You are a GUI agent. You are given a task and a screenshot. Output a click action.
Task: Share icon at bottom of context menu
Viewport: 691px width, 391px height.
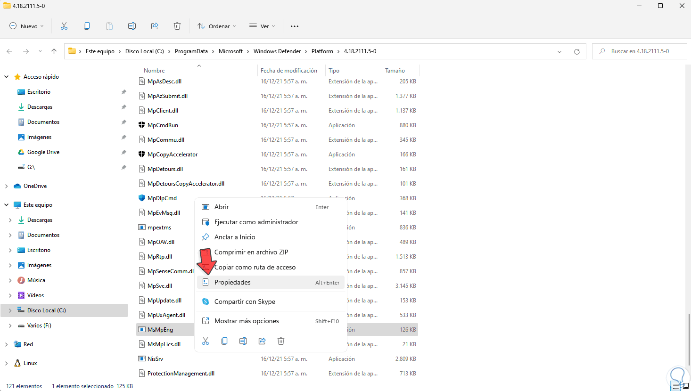(x=262, y=341)
